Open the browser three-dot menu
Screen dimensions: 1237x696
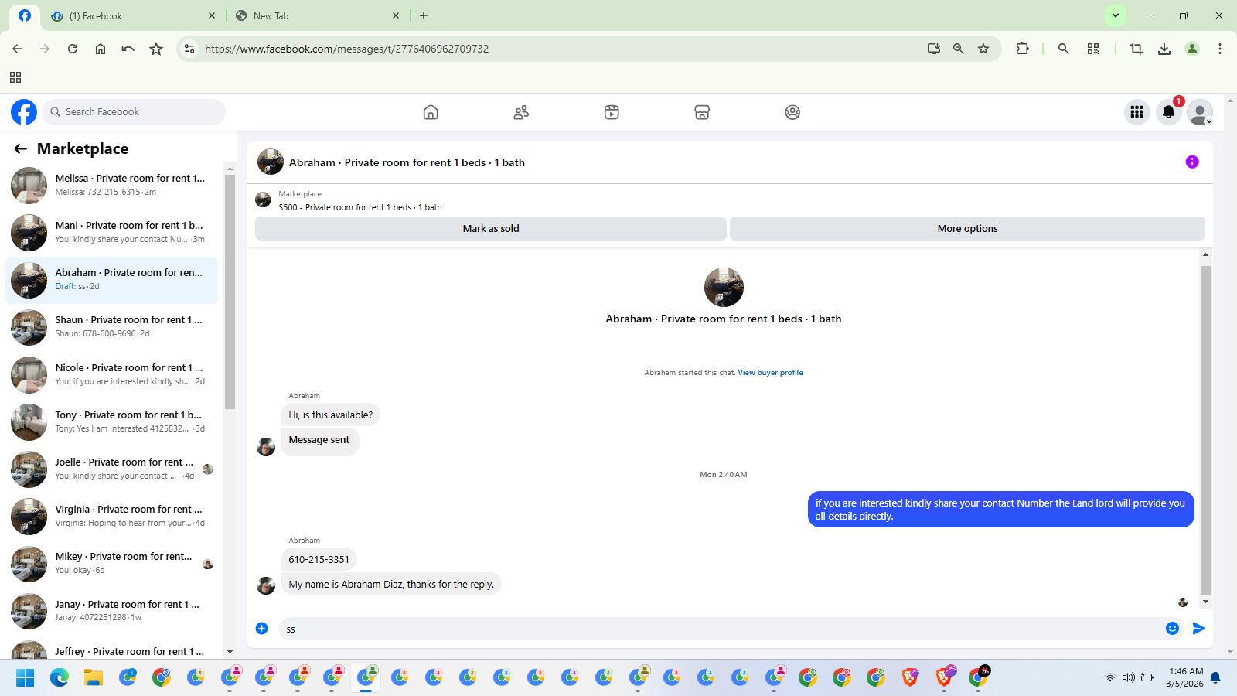(1220, 49)
